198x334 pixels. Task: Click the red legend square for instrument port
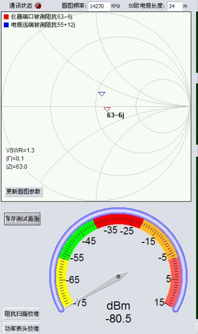(6, 17)
